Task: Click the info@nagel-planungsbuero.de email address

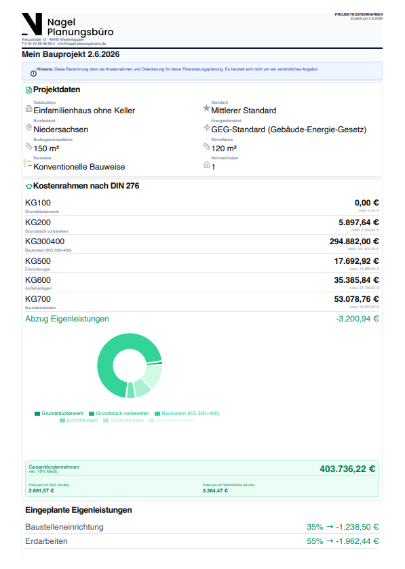Action: 81,43
